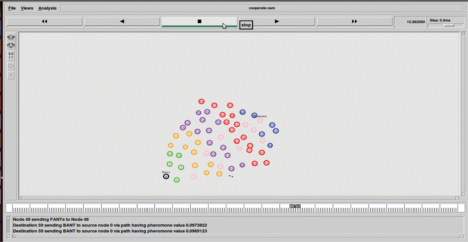This screenshot has width=468, height=242.
Task: Open the Views menu
Action: click(x=27, y=8)
